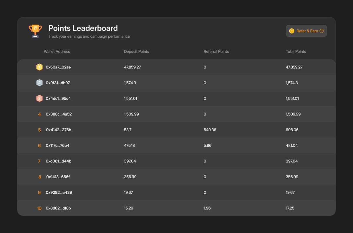
Task: Click deposit points value 356.99
Action: click(x=130, y=177)
